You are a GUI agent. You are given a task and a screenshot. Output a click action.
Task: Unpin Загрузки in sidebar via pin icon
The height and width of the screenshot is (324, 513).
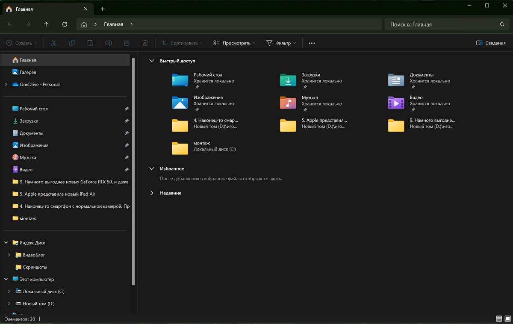click(x=127, y=121)
